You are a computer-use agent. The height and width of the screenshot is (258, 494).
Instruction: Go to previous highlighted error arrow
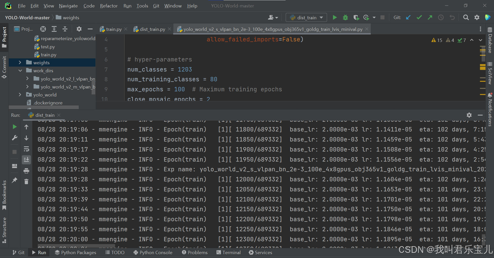[x=472, y=40]
